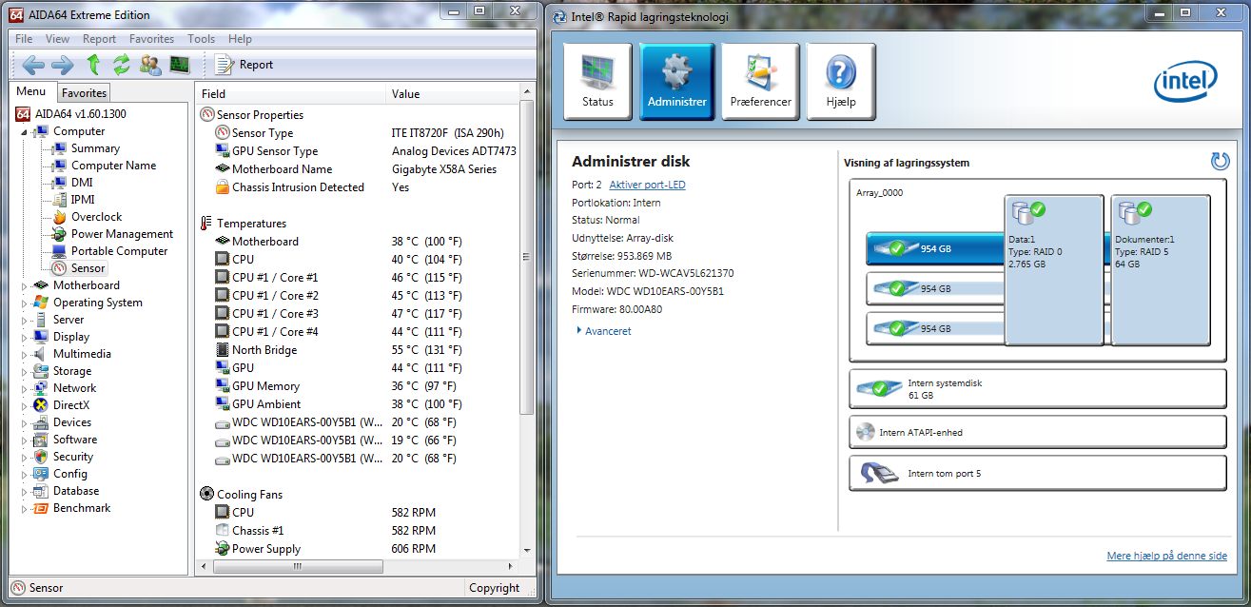
Task: Refresh the AIDA64 page with green arrows icon
Action: [x=121, y=65]
